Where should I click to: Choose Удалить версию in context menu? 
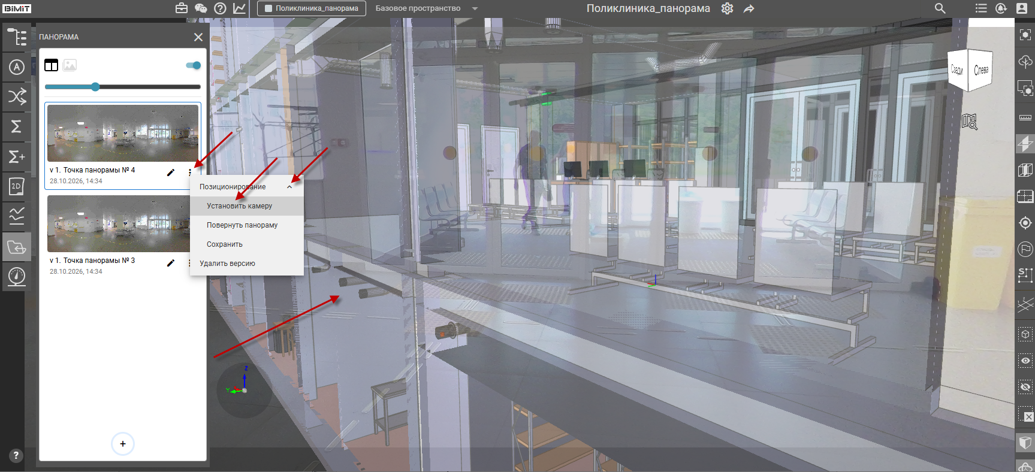[x=247, y=264]
